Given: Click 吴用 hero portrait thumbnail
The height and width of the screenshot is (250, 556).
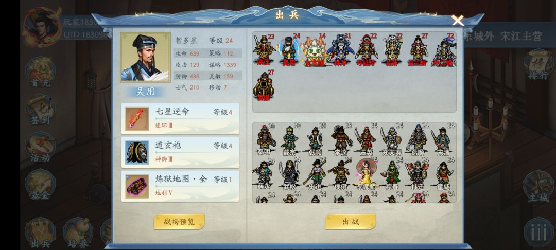Looking at the screenshot, I should click(x=145, y=58).
